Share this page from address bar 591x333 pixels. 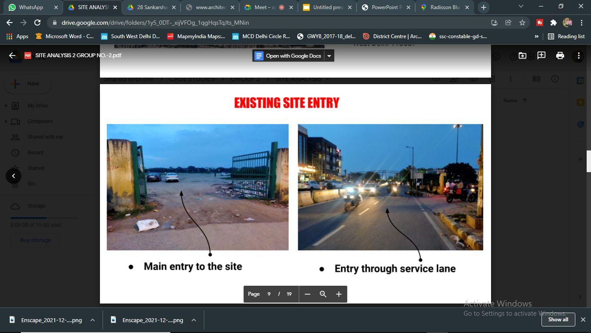point(508,23)
